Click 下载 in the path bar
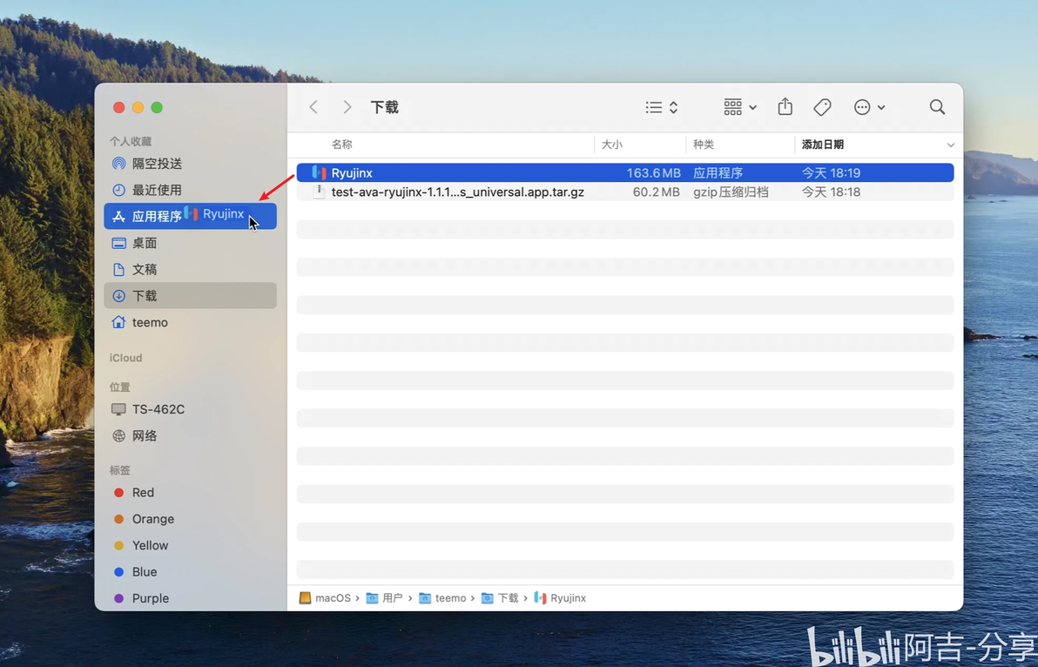Screen dimensions: 1038x667 coord(500,597)
